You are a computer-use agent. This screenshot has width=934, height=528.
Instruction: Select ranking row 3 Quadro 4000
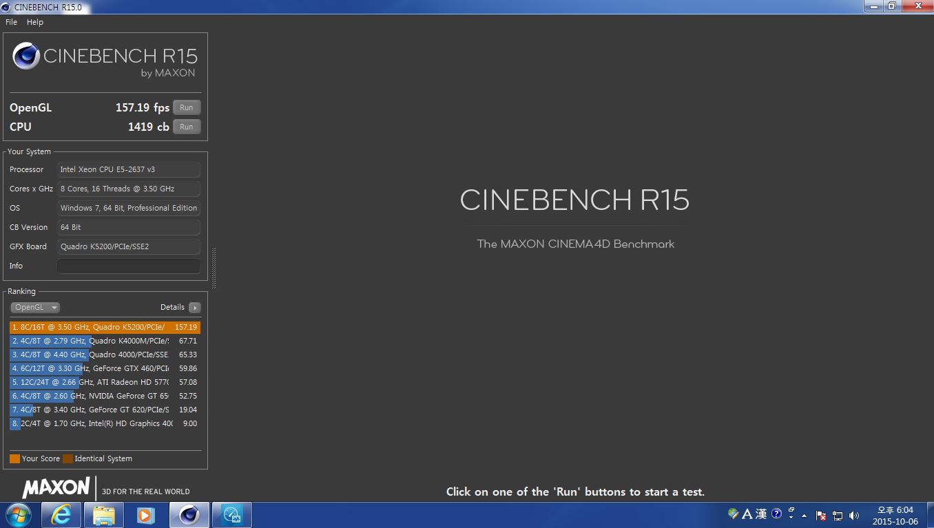pyautogui.click(x=105, y=355)
